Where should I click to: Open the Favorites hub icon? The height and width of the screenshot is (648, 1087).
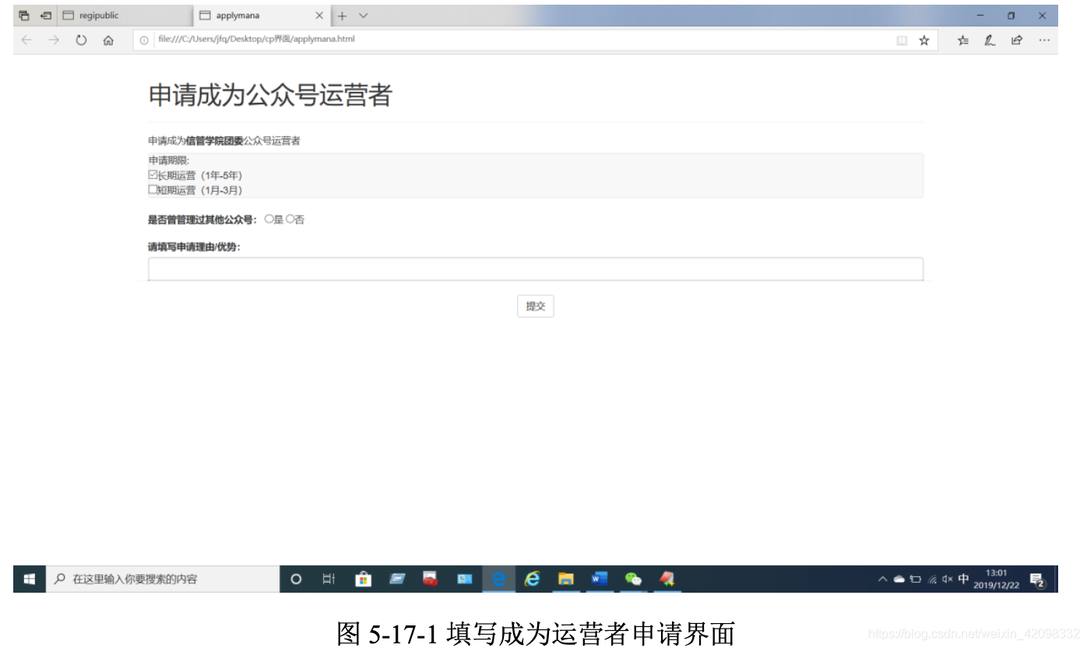click(963, 40)
